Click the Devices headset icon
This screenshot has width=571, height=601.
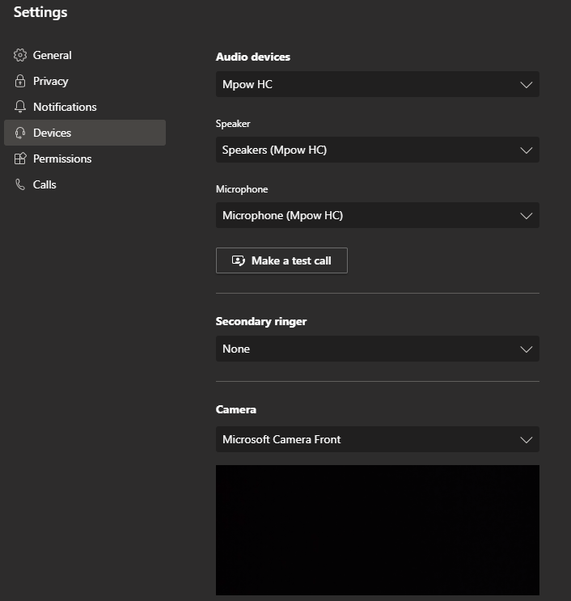point(20,133)
